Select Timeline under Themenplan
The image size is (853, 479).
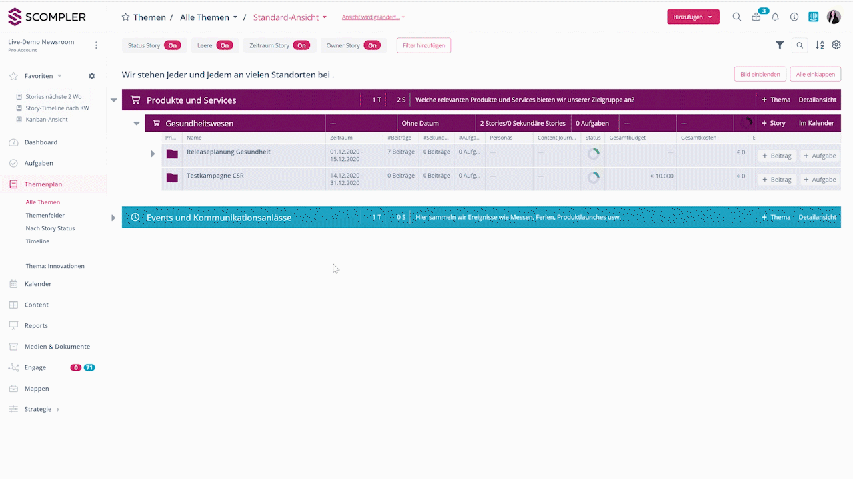[37, 241]
